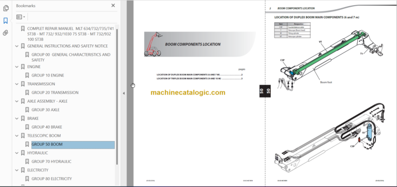The image size is (397, 187).
Task: Open GROUP 10 ENGINE bookmark
Action: 48,75
